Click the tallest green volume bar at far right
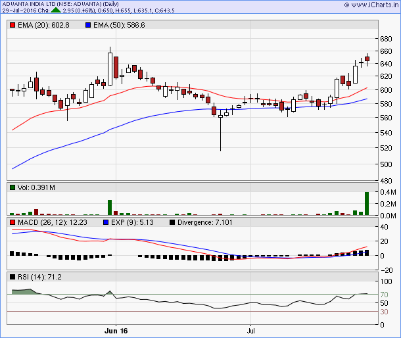 coord(367,203)
